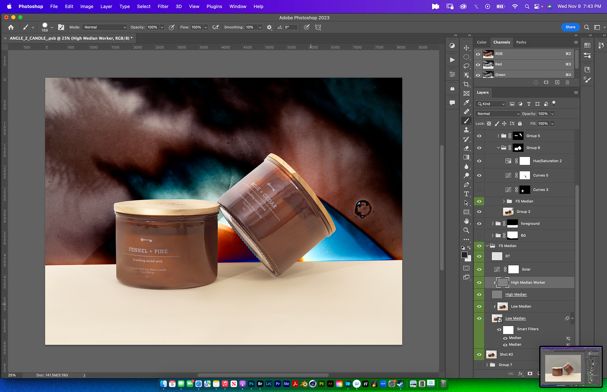Hide the Group 3 layer
Screen dimensions: 607x392
(479, 212)
